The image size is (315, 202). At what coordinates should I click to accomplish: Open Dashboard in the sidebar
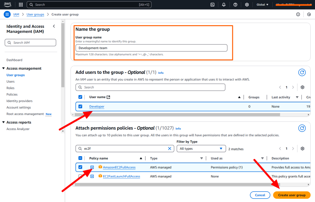click(14, 60)
